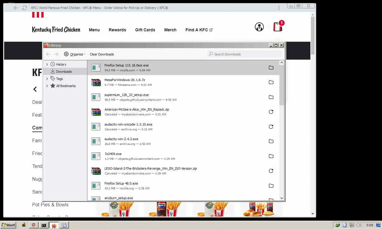Click the Search Downloads field
The image size is (382, 229).
(245, 54)
